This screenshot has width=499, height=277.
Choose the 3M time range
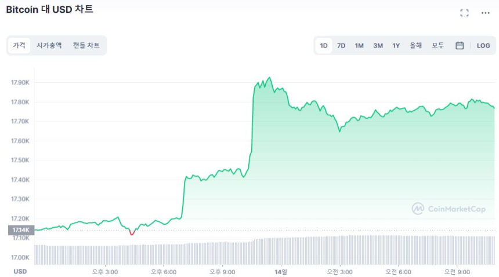[378, 46]
